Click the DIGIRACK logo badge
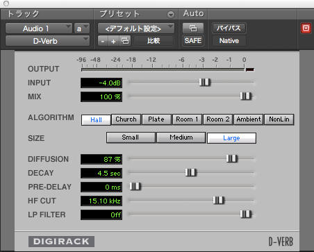314x252 pixels. [x=61, y=242]
